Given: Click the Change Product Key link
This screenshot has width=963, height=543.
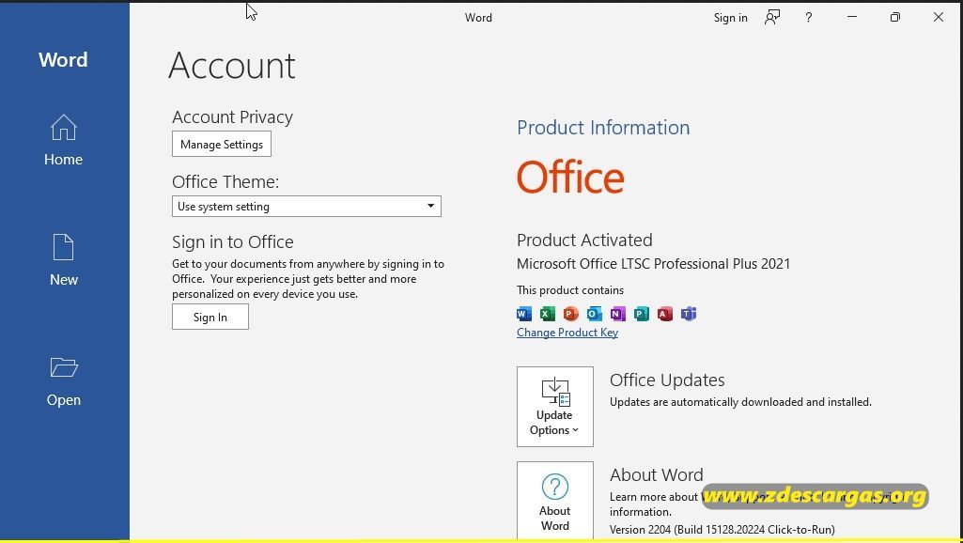Looking at the screenshot, I should pyautogui.click(x=567, y=333).
